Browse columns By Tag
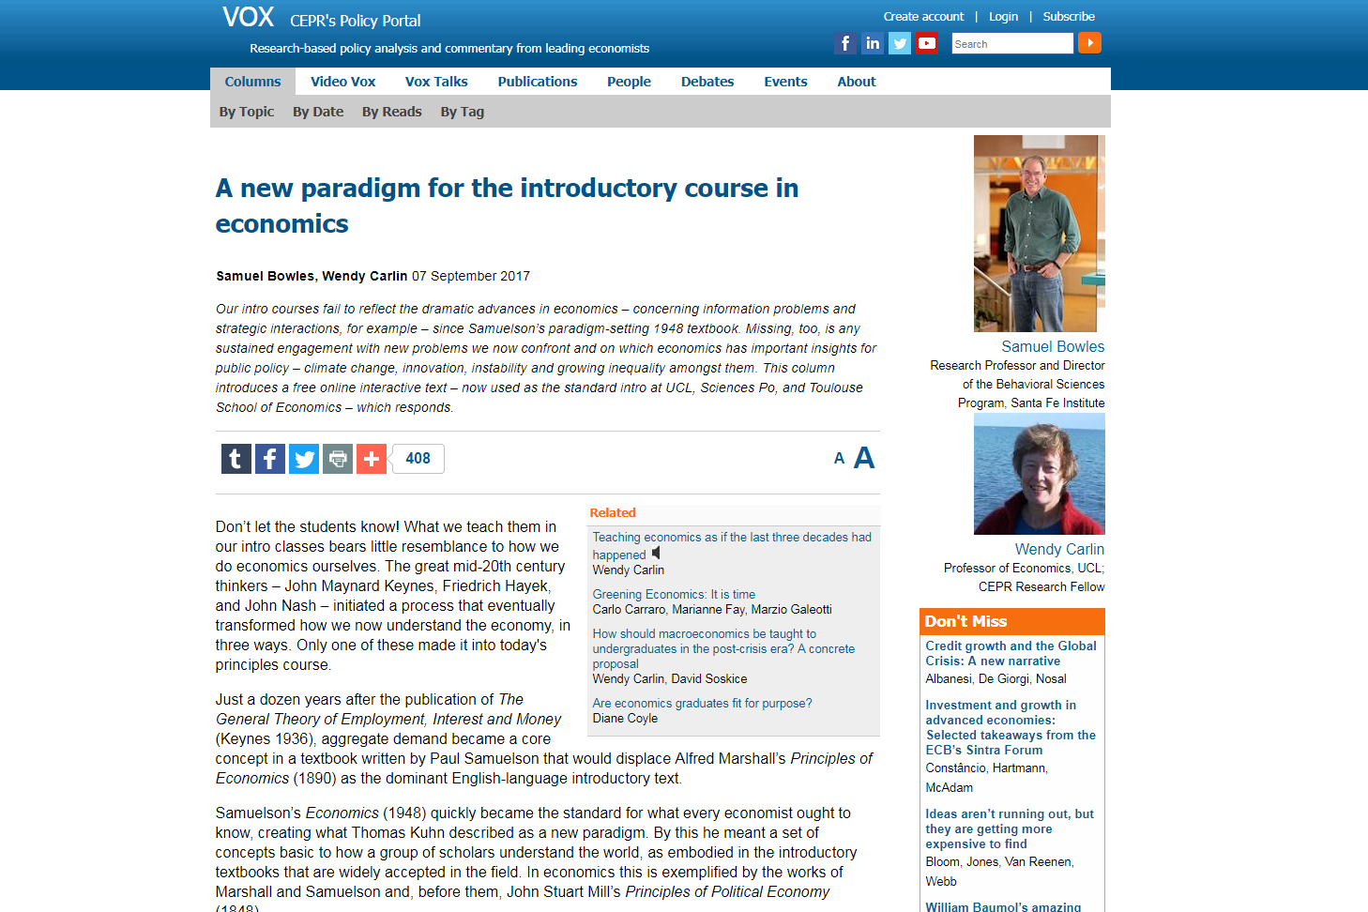Viewport: 1368px width, 912px height. [x=463, y=112]
